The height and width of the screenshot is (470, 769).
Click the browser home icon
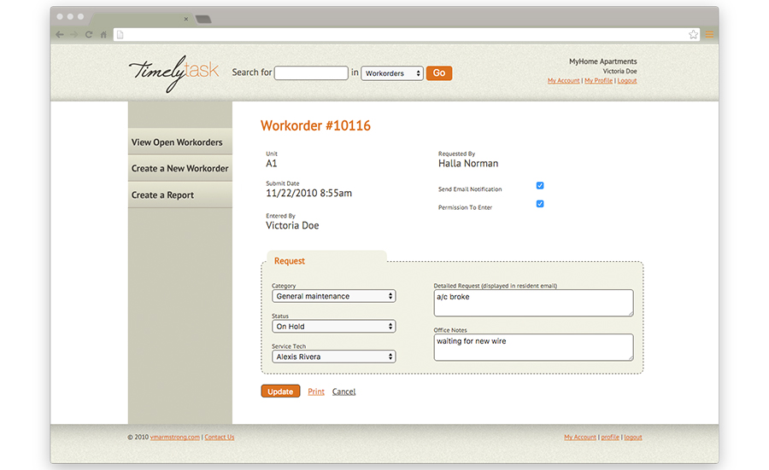(x=103, y=35)
